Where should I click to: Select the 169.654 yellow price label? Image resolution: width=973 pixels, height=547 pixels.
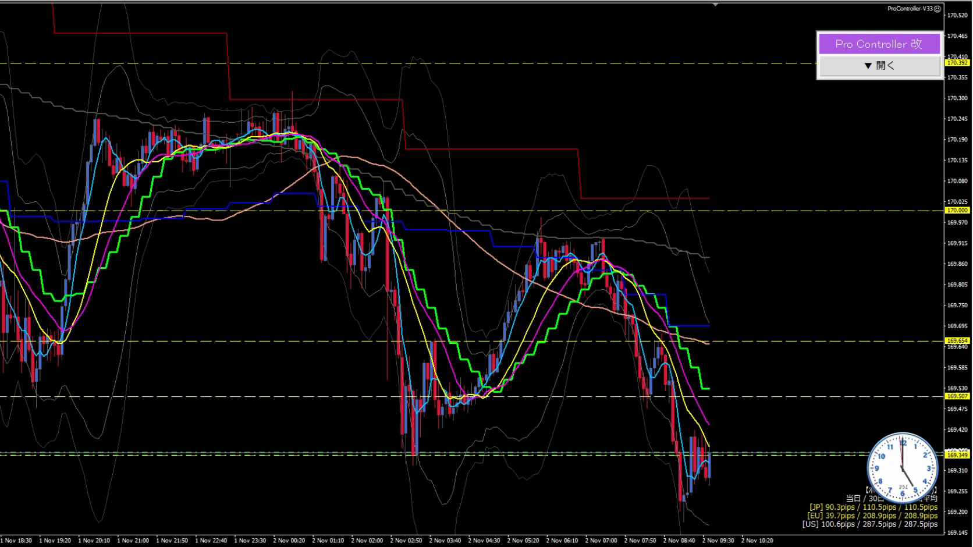[957, 341]
